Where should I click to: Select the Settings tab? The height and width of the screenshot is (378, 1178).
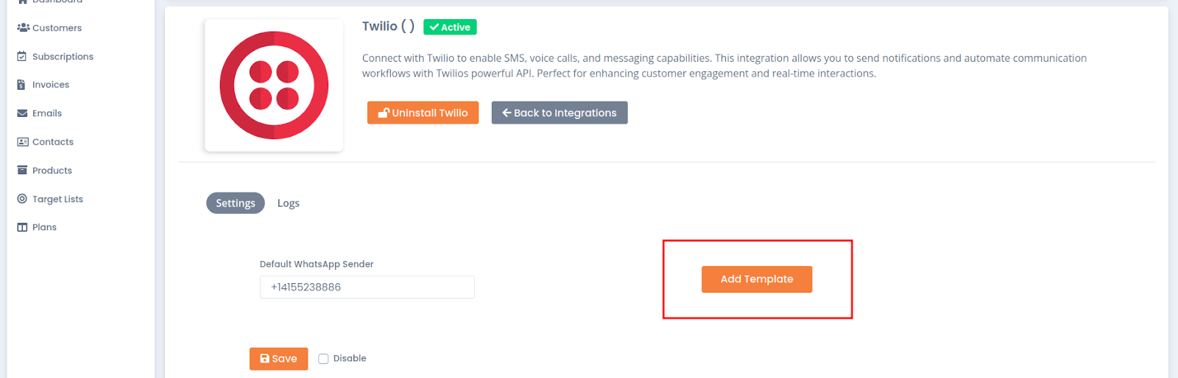[236, 203]
